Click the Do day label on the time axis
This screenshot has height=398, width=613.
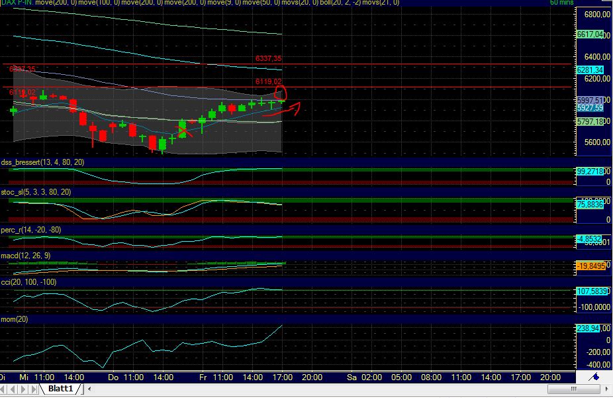(x=113, y=377)
